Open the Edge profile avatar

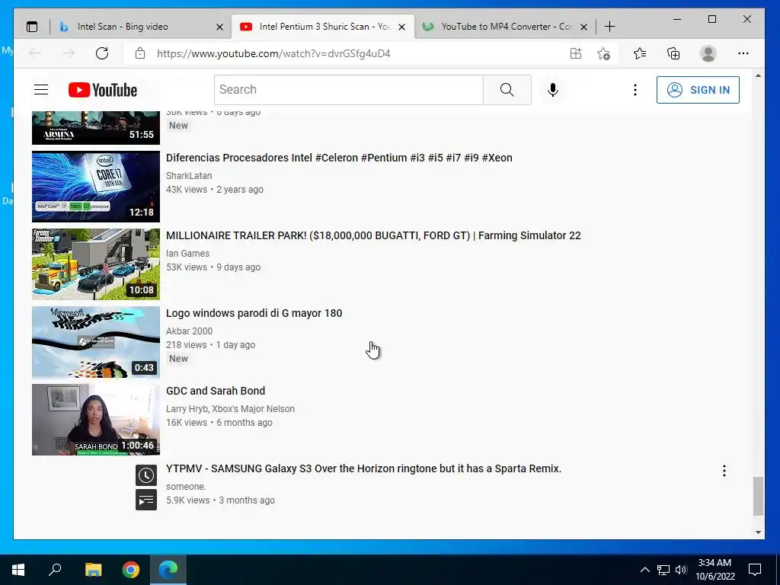pos(708,53)
